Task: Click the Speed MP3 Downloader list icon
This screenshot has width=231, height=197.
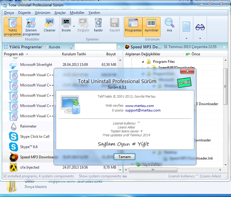Action: coord(14,157)
